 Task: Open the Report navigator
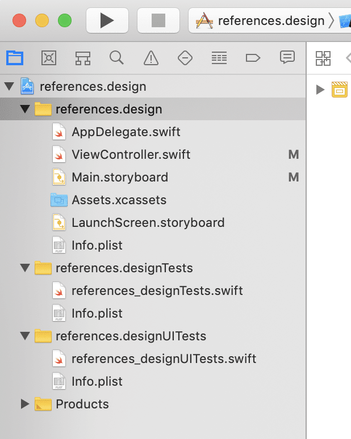(287, 57)
